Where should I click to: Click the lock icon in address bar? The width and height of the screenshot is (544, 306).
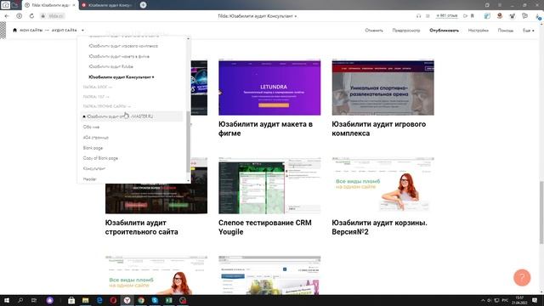43,16
